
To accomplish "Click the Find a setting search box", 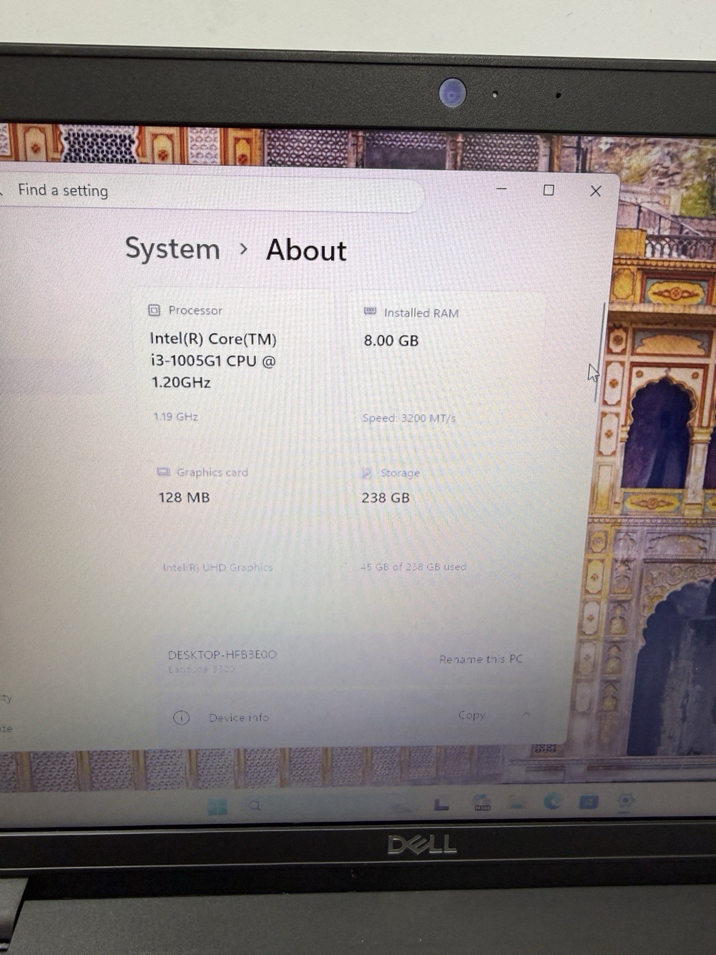I will [209, 191].
